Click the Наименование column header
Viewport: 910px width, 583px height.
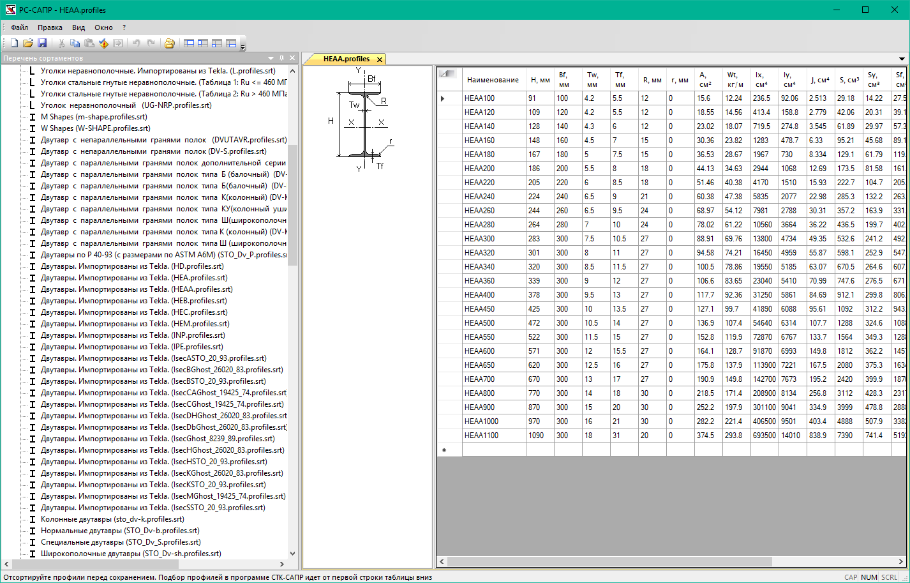tap(493, 80)
